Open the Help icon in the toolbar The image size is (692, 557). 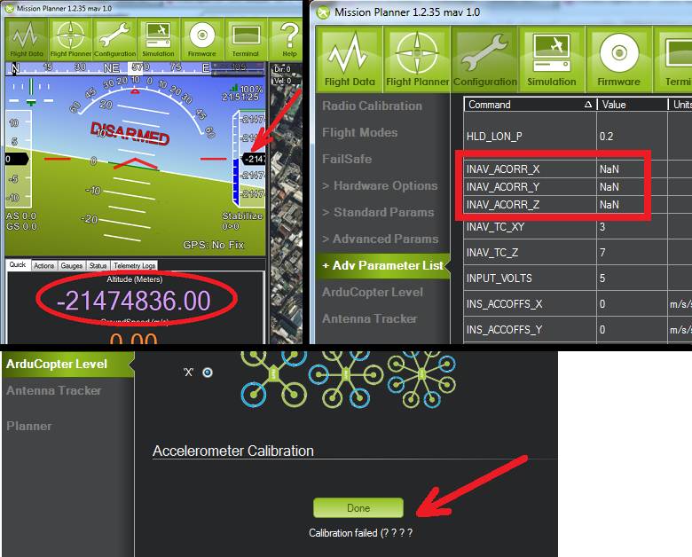click(x=288, y=38)
